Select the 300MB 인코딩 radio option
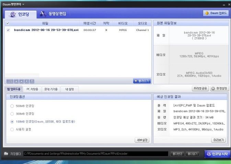This screenshot has height=164, width=231. [x=12, y=114]
